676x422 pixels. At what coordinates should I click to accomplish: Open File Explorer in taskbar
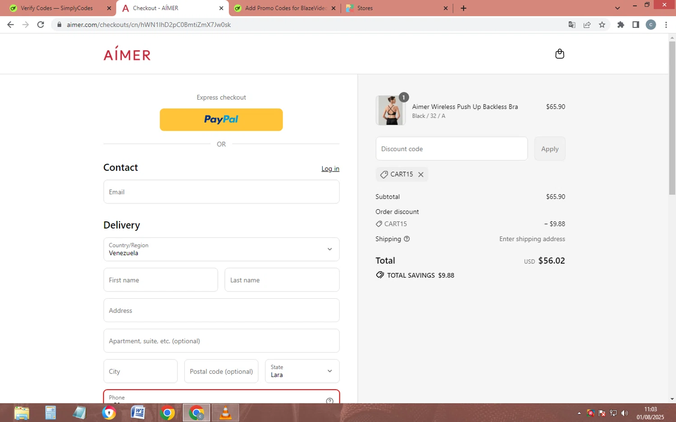pyautogui.click(x=22, y=413)
